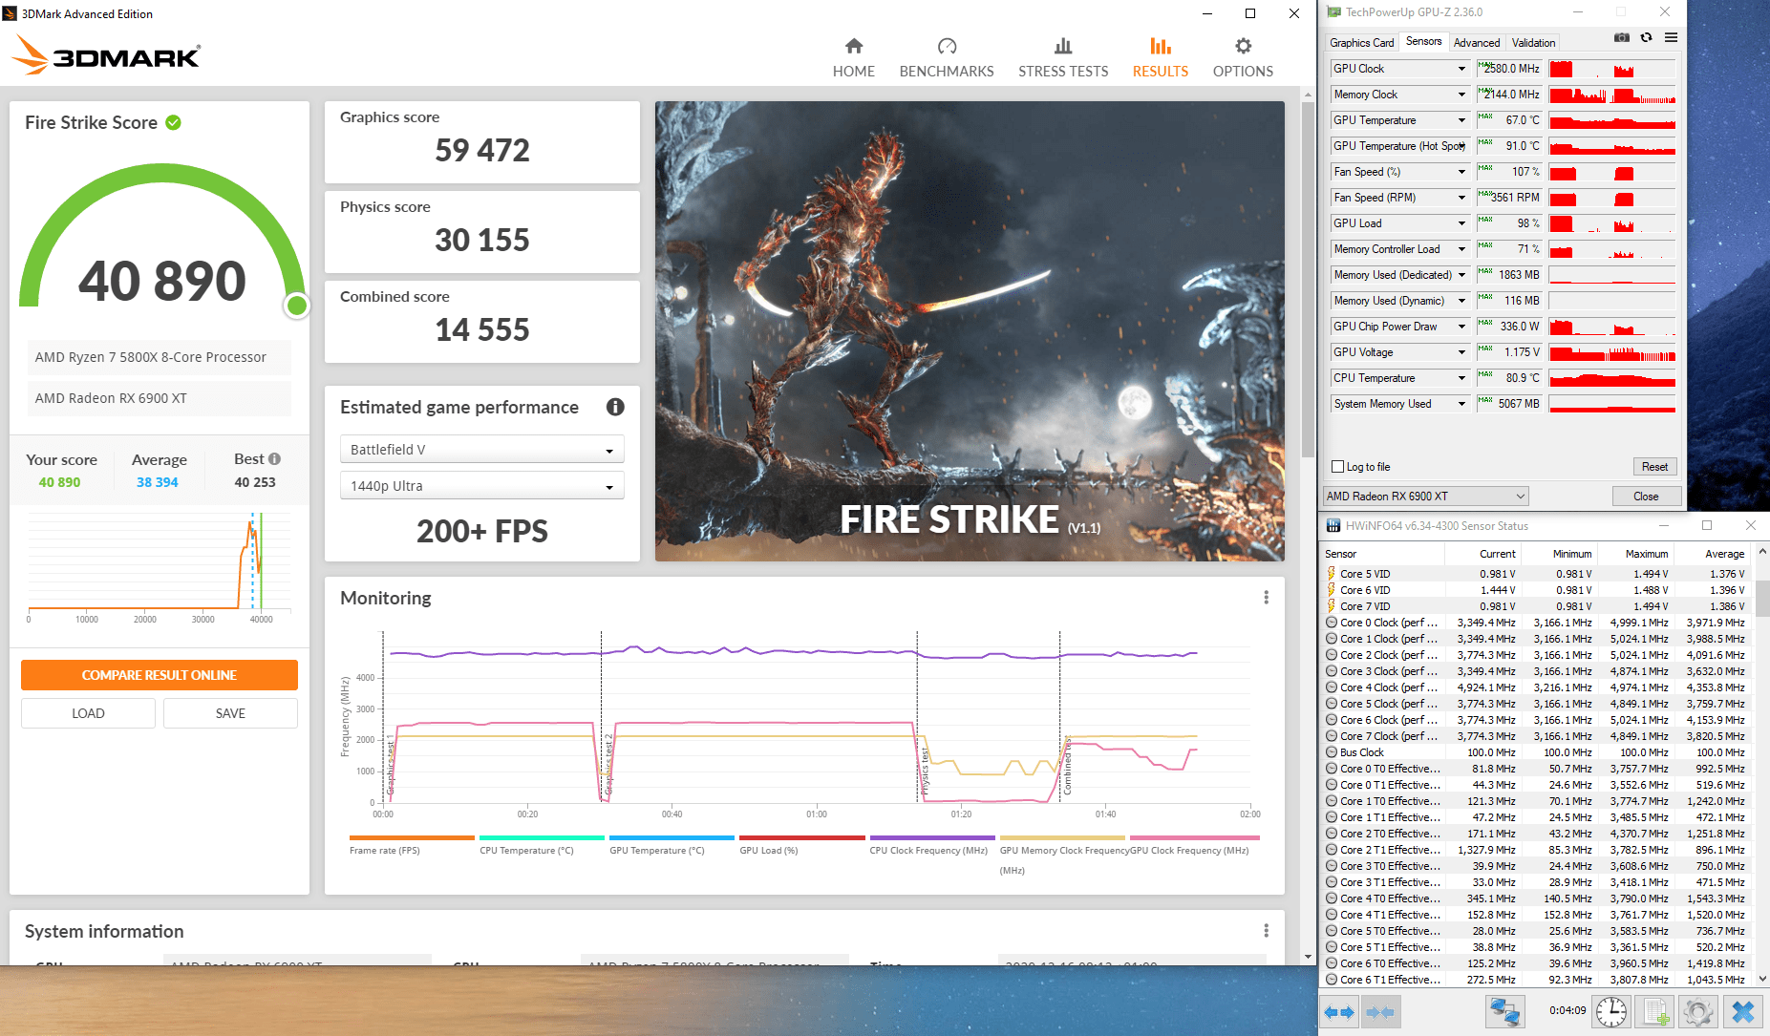Open the GPU Chip Power Draw dropdown arrow

1461,327
